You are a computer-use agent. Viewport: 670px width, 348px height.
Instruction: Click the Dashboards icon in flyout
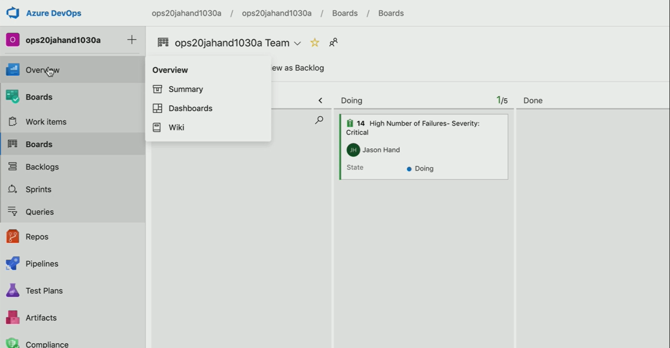coord(157,108)
